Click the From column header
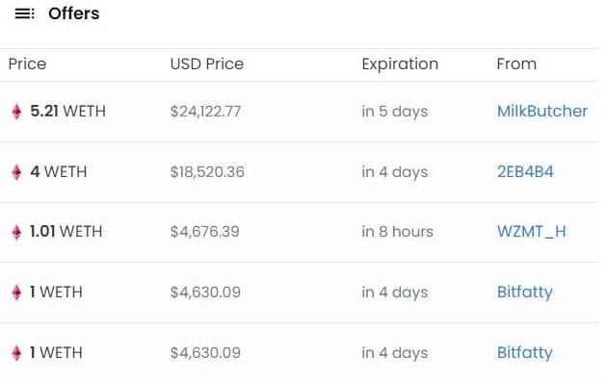The image size is (606, 382). tap(516, 64)
